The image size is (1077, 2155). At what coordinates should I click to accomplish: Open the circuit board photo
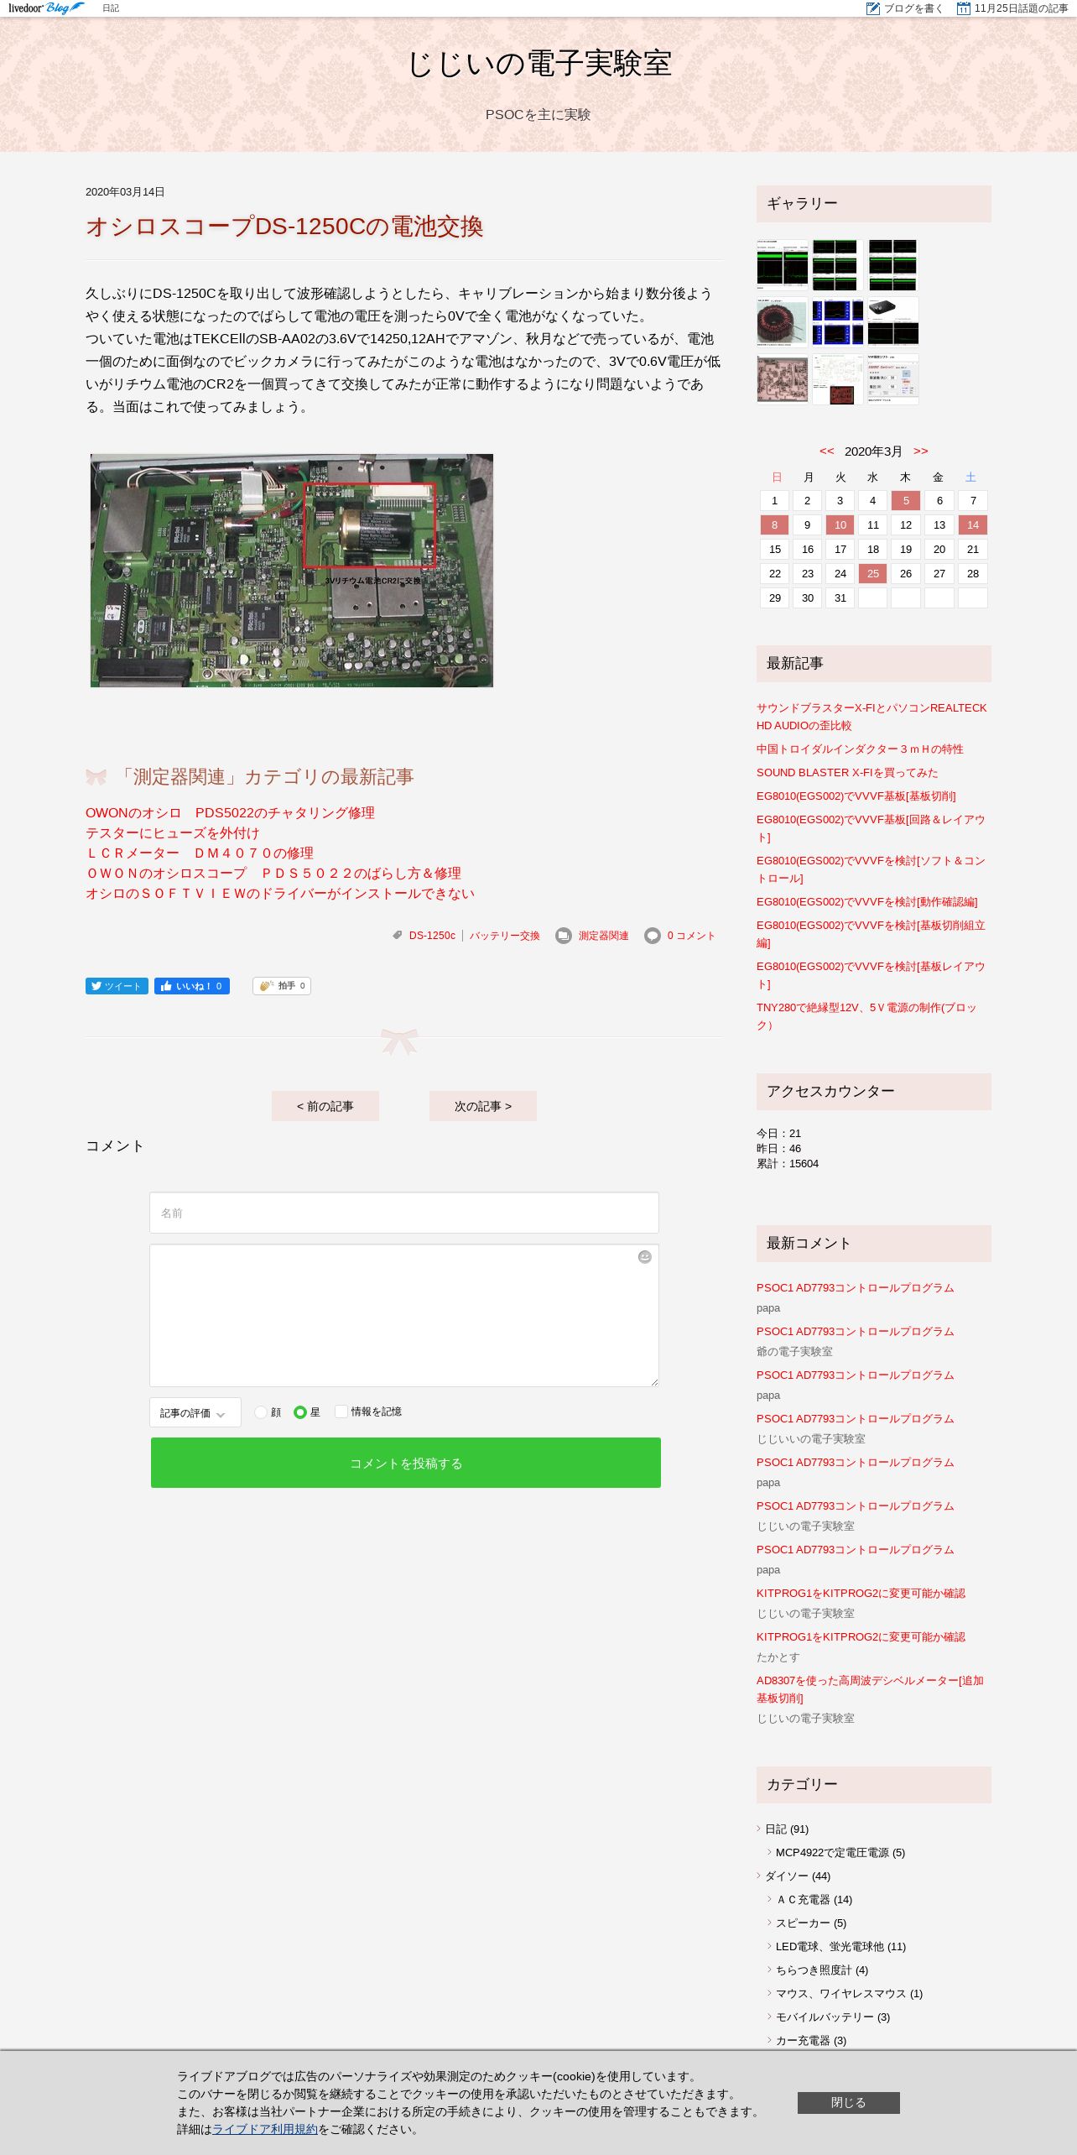click(x=292, y=571)
